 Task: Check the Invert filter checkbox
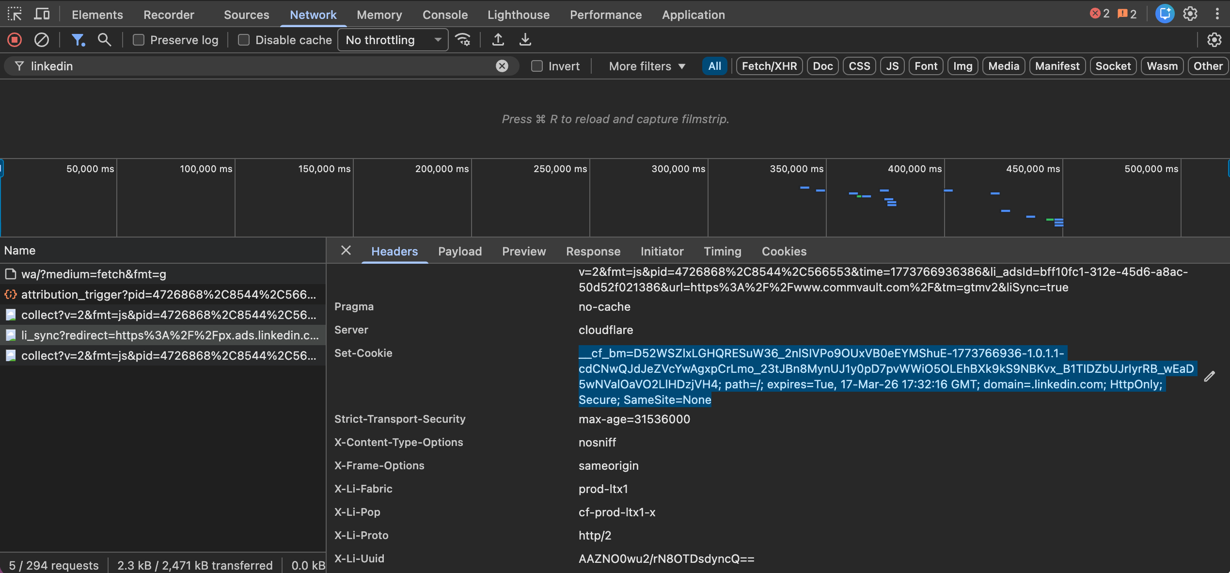(536, 66)
